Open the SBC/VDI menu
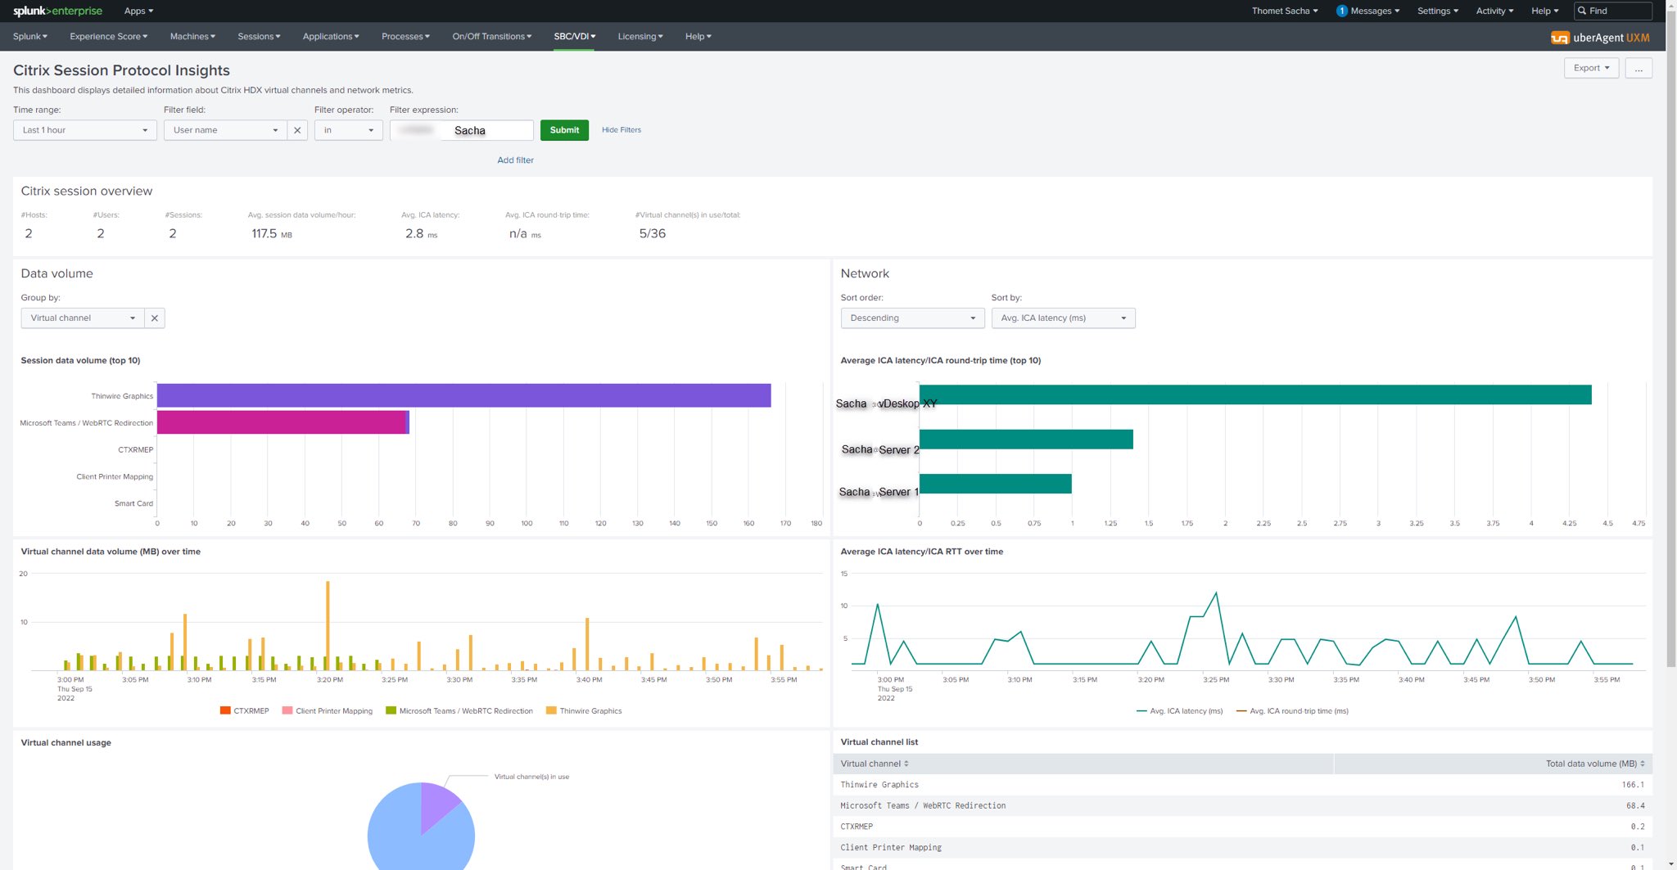 [573, 36]
